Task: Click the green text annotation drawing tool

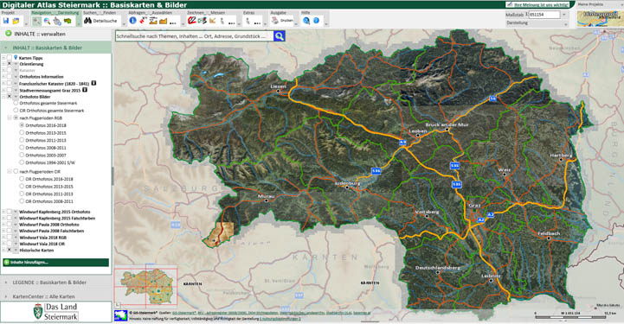Action: point(202,21)
